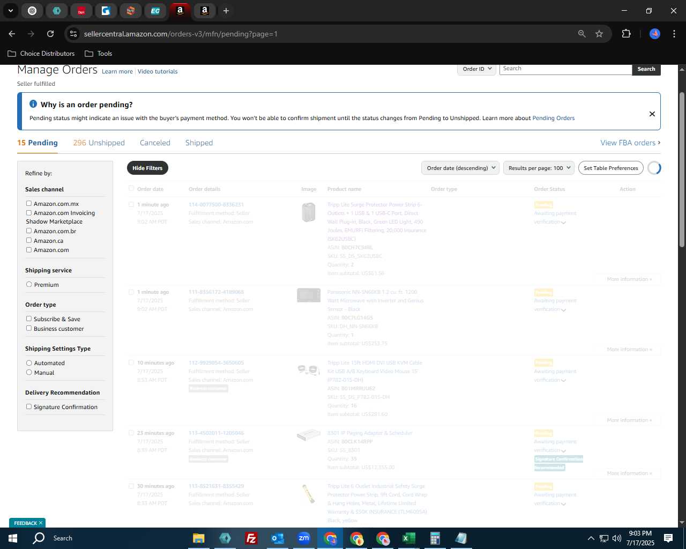686x549 pixels.
Task: Open Excel from the taskbar
Action: coord(408,538)
